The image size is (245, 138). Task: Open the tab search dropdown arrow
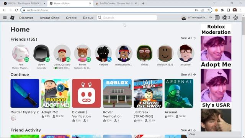pos(214,3)
